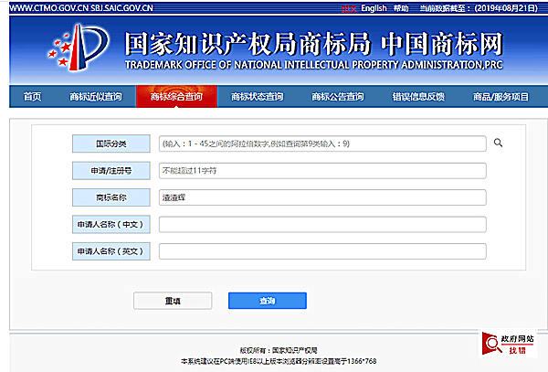Open the 帮助 help link
The width and height of the screenshot is (548, 372).
401,8
